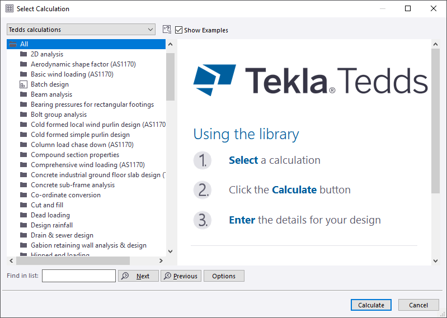Click the Calculate button
Viewport: 447px width, 318px height.
[371, 305]
